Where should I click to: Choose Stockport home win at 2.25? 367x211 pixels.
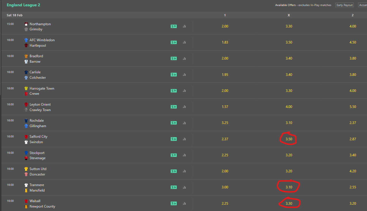coord(225,155)
